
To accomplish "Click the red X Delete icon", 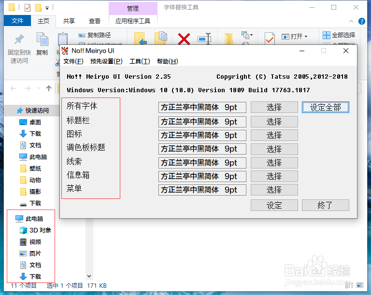I will pyautogui.click(x=184, y=39).
